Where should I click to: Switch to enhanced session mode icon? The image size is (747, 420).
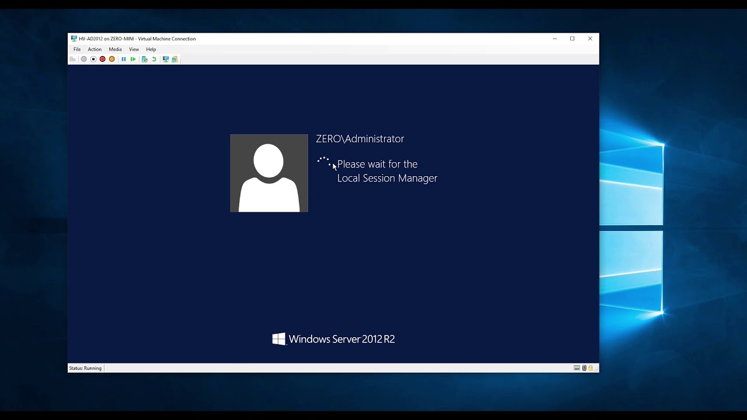166,59
